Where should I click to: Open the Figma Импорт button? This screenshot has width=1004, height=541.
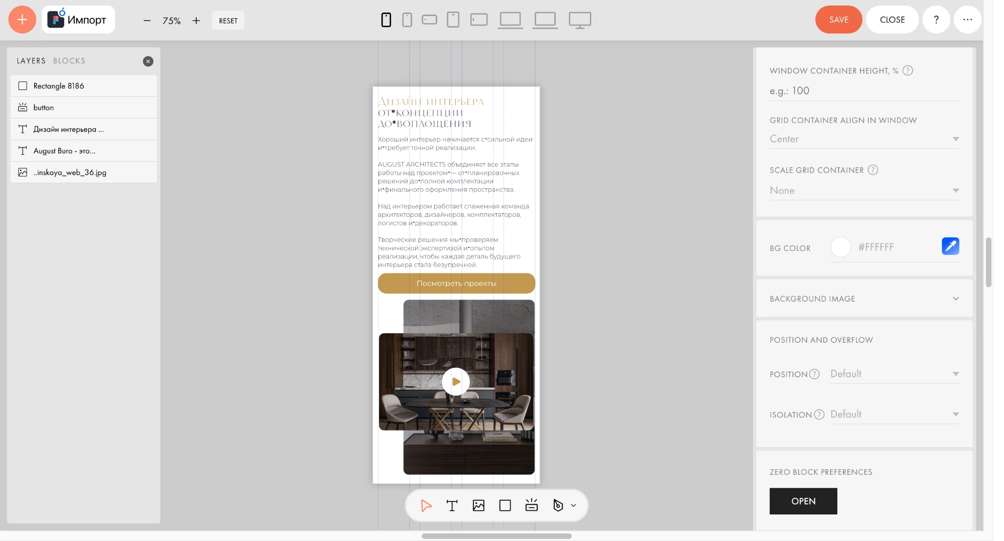pyautogui.click(x=78, y=20)
